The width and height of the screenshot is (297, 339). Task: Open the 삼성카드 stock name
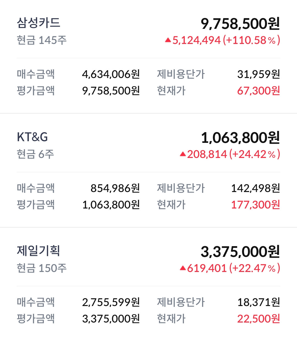click(x=38, y=23)
